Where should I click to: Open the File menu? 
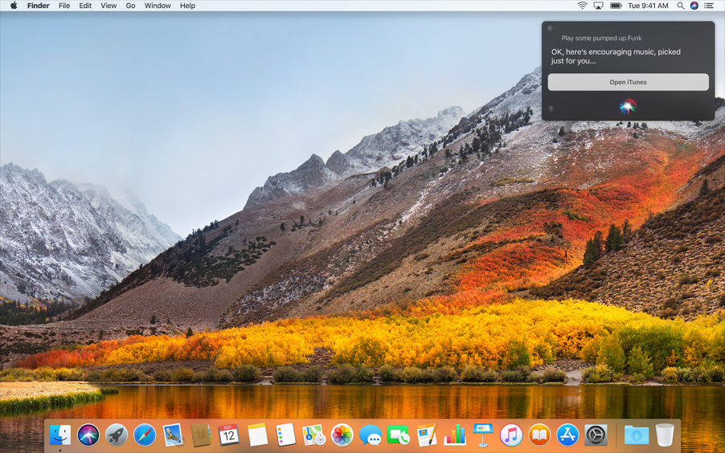(x=64, y=6)
